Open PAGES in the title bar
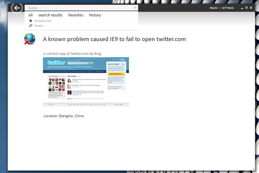Viewport: 259px width, 173px height. (x=214, y=8)
